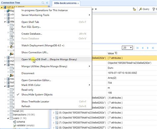
Task: Go to next page of results
Action: 148,48
